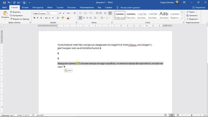Increase the paragraph indent
Screen dimensions: 208x117
coord(100,13)
